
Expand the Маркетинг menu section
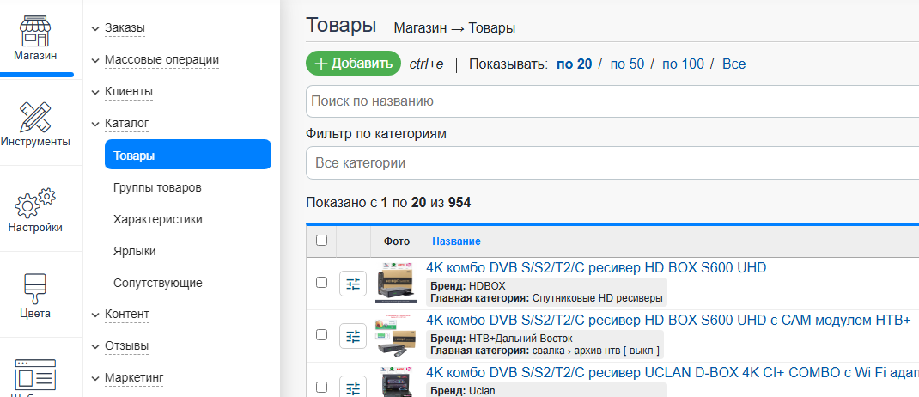tap(134, 377)
